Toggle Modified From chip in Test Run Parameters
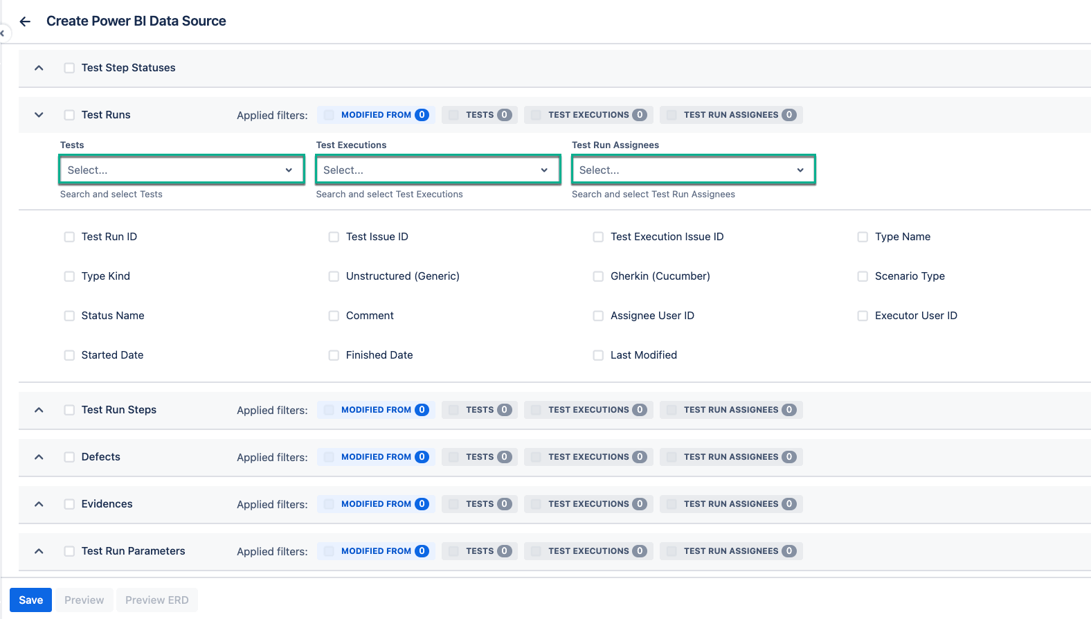Viewport: 1091px width, 619px height. pos(376,551)
